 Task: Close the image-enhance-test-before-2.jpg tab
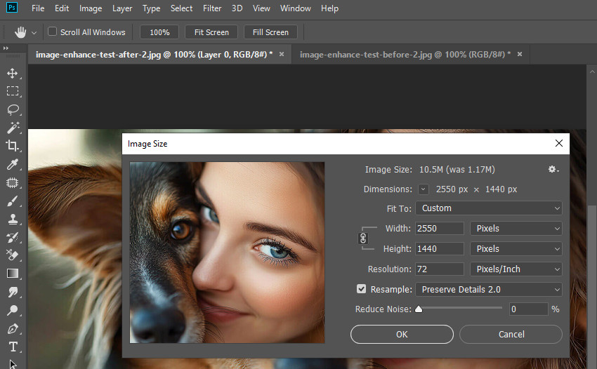click(x=519, y=55)
